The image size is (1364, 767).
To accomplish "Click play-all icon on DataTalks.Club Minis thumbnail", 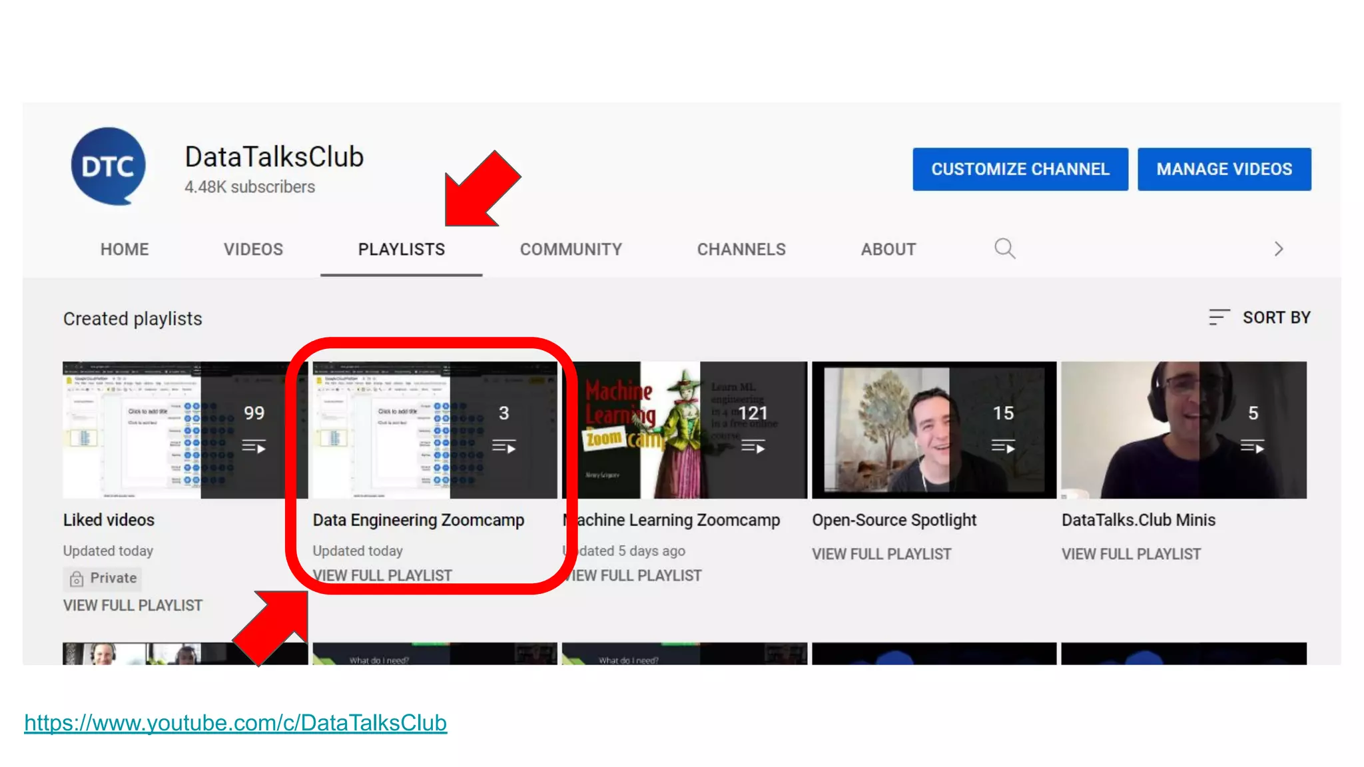I will [x=1252, y=447].
